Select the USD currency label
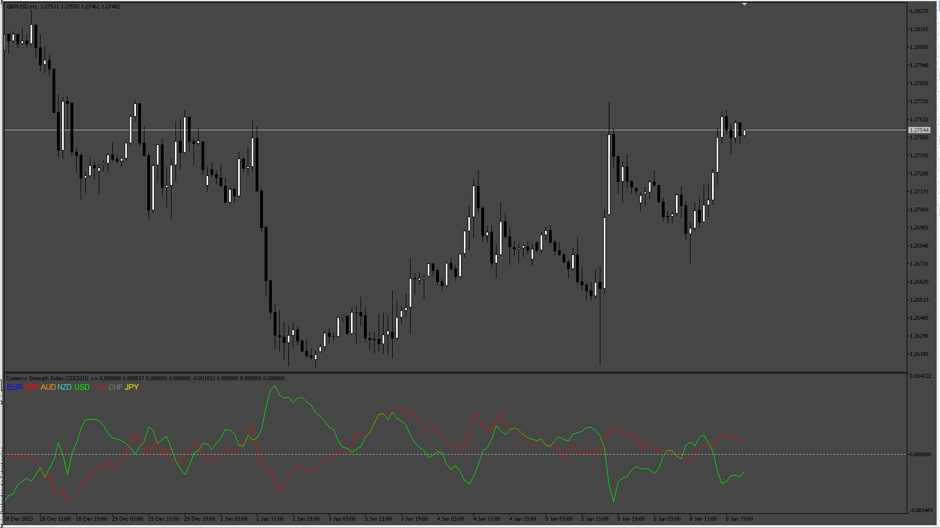Screen dimensions: 940x528 (82, 387)
